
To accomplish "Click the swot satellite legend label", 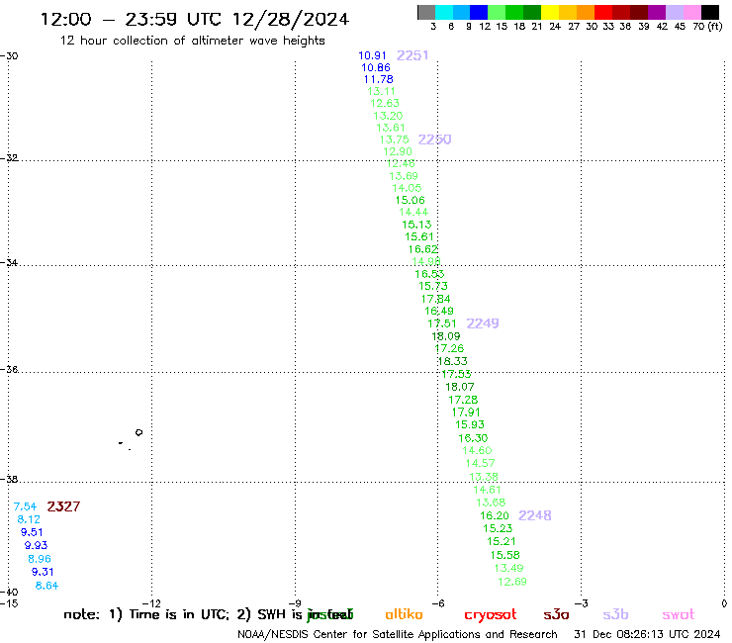I will pos(679,614).
